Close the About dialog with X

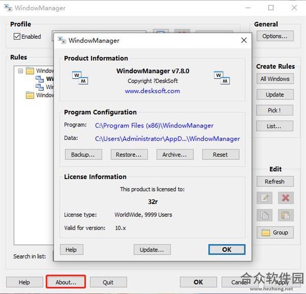point(244,40)
